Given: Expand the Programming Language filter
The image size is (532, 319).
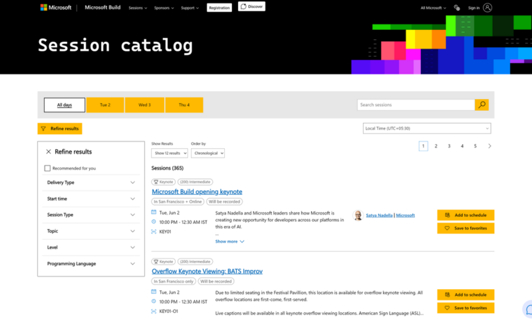Looking at the screenshot, I should pos(91,263).
